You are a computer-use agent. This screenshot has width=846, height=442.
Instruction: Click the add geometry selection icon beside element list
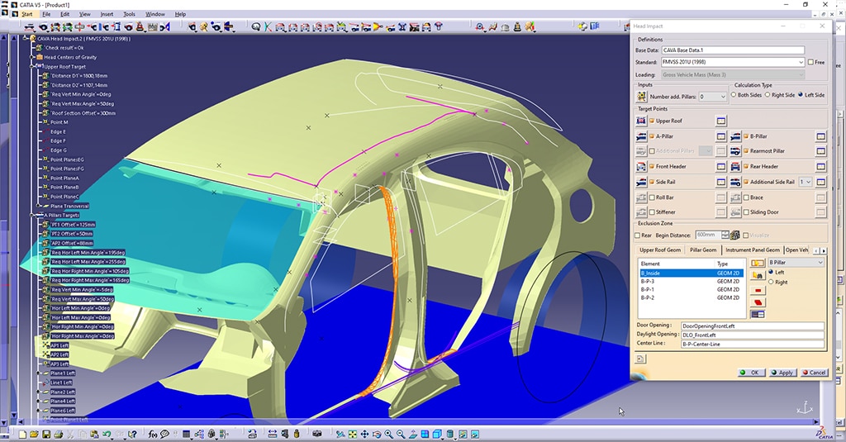pyautogui.click(x=758, y=263)
